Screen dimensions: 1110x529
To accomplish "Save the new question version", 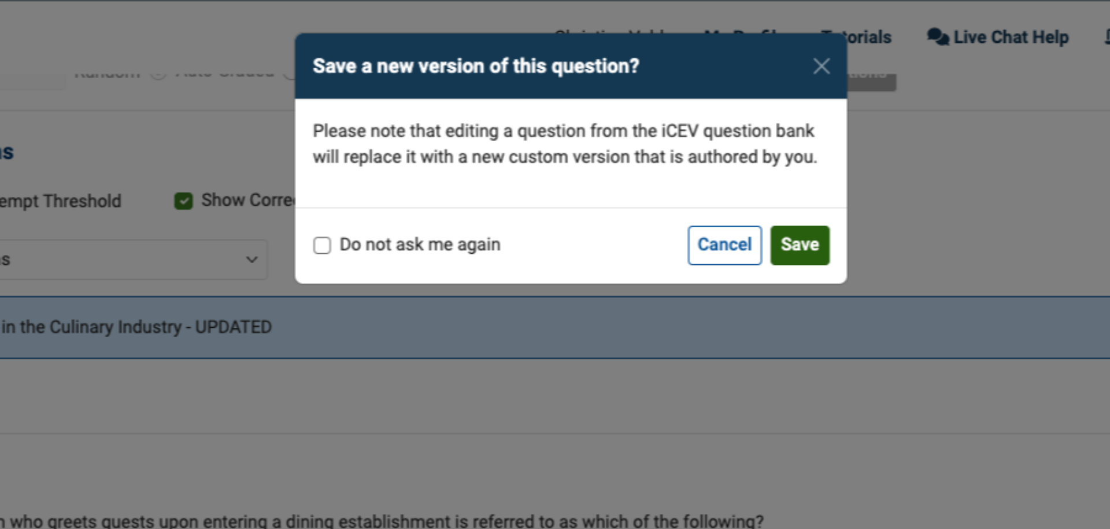I will pyautogui.click(x=800, y=245).
